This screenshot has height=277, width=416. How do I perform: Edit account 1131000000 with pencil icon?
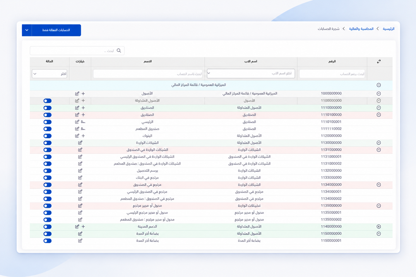(x=80, y=150)
